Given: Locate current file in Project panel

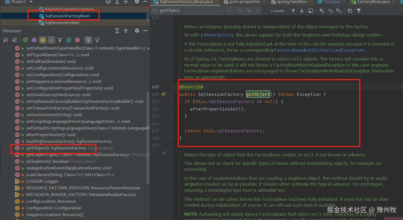Looking at the screenshot, I should pos(108,2).
